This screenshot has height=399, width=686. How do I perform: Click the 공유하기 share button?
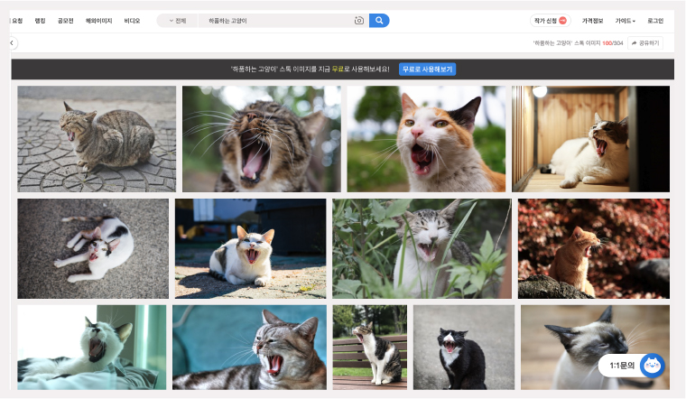coord(645,42)
